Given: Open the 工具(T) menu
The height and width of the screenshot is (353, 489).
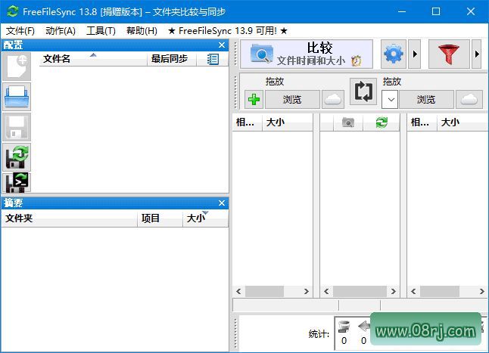Looking at the screenshot, I should (x=101, y=31).
